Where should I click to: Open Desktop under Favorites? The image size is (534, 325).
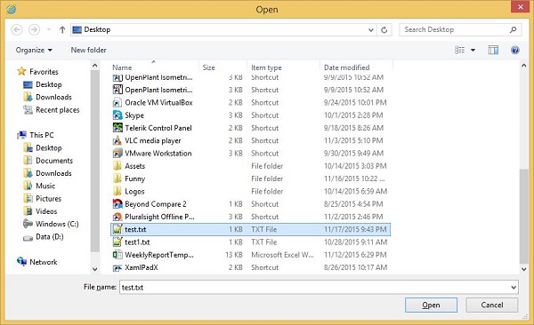tap(43, 84)
